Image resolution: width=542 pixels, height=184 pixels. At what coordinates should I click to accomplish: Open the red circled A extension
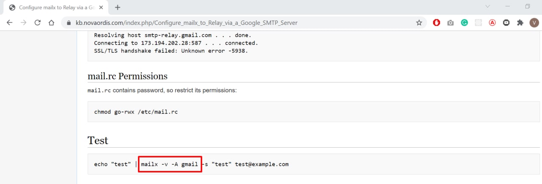[x=492, y=23]
